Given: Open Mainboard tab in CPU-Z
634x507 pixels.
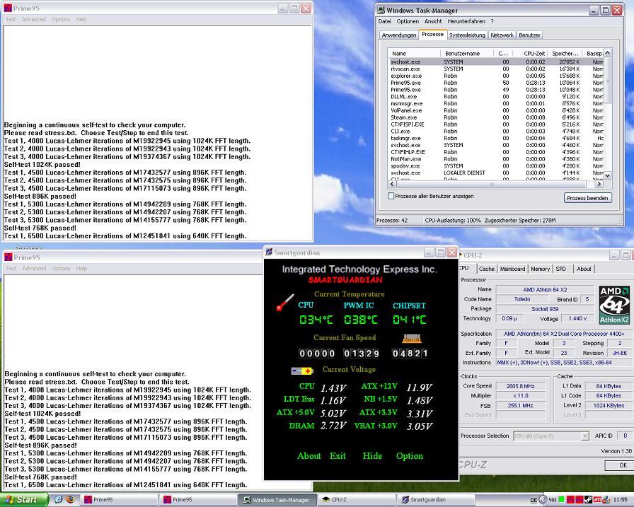Looking at the screenshot, I should [512, 269].
